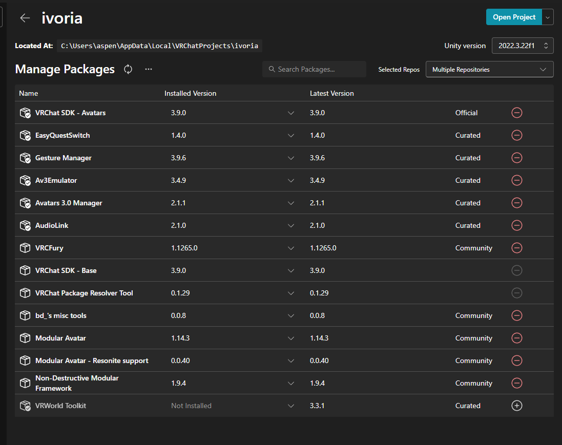Click the Search Packages field
562x445 pixels.
[314, 69]
